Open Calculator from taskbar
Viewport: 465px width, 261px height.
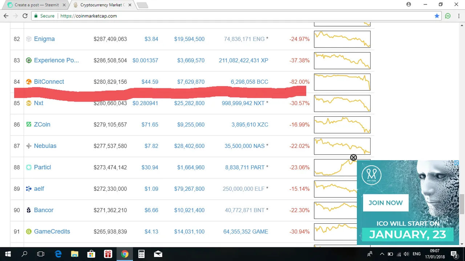(x=141, y=254)
